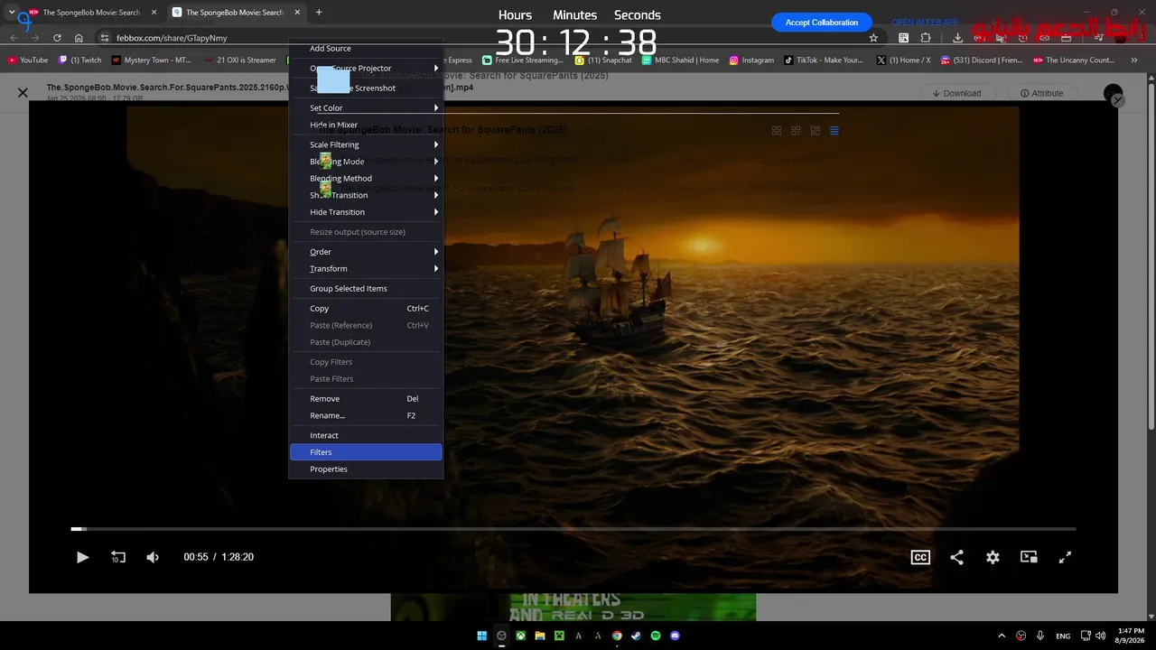Open Discord from the taskbar
The image size is (1156, 650).
[x=676, y=636]
